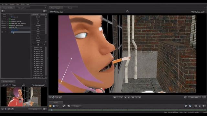This screenshot has height=116, width=207.
Task: Select the secondary viewport rotate tool
Action: pos(9,109)
